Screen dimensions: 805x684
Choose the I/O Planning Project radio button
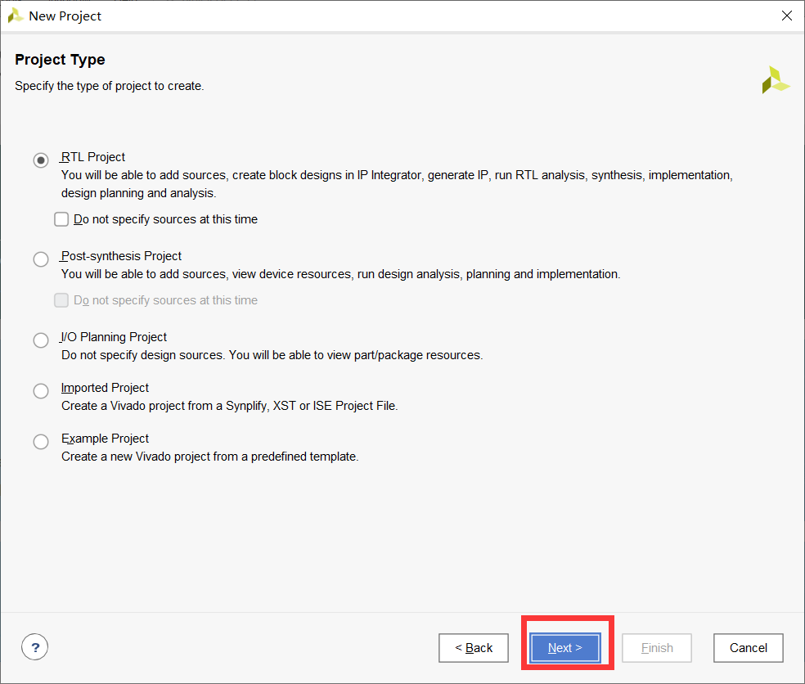(x=41, y=340)
